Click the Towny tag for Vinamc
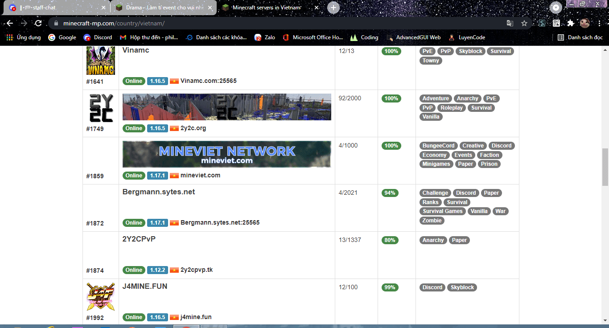 (431, 61)
